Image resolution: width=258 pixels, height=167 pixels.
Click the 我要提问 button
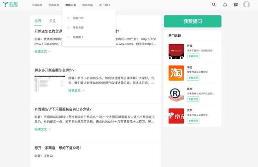click(x=193, y=21)
